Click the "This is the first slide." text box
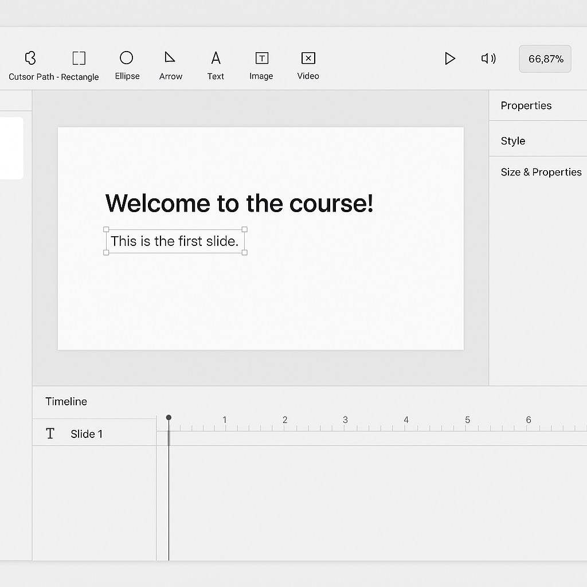Viewport: 587px width, 587px height. pos(175,241)
